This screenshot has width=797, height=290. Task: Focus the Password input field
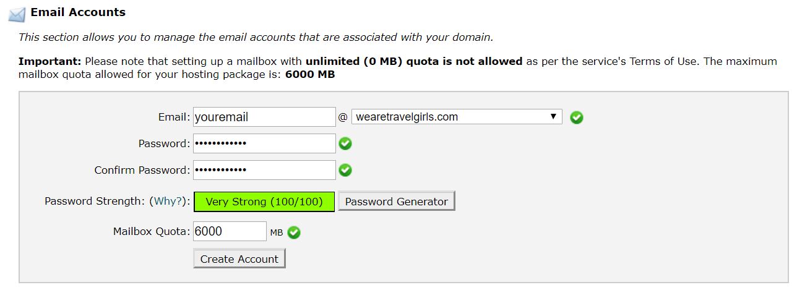264,143
